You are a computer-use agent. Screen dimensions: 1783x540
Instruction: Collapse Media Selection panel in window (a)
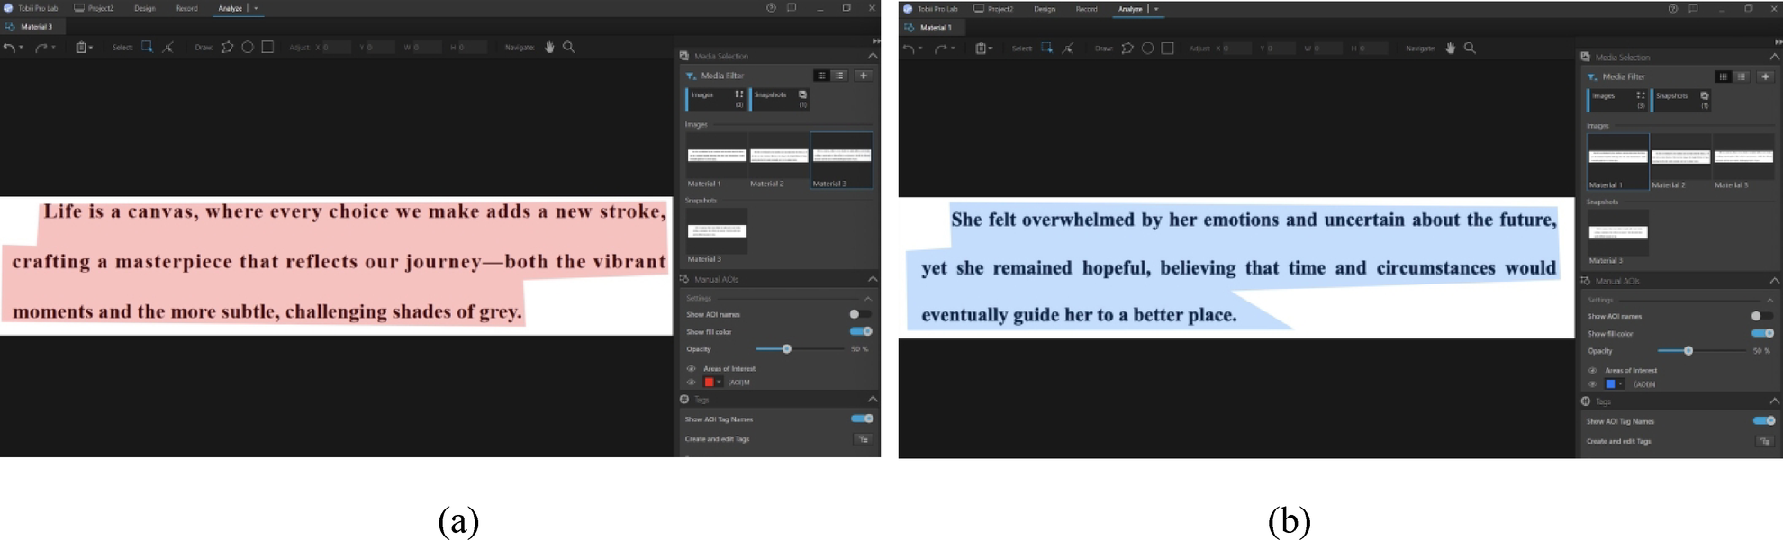pos(872,56)
